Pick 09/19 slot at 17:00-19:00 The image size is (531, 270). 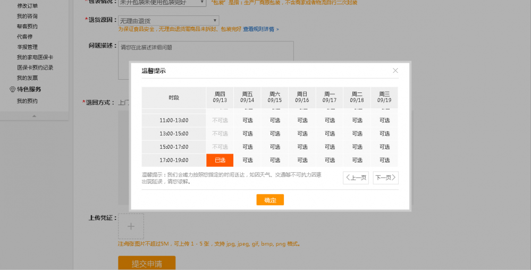click(x=384, y=160)
